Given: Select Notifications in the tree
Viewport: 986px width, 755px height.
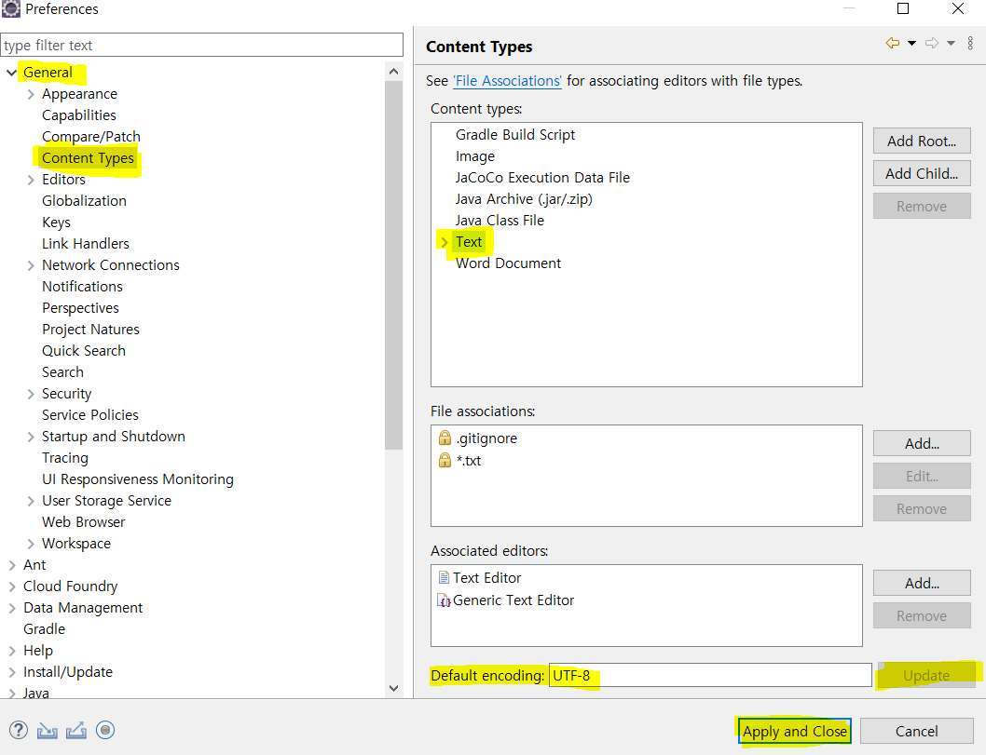Looking at the screenshot, I should coord(82,286).
